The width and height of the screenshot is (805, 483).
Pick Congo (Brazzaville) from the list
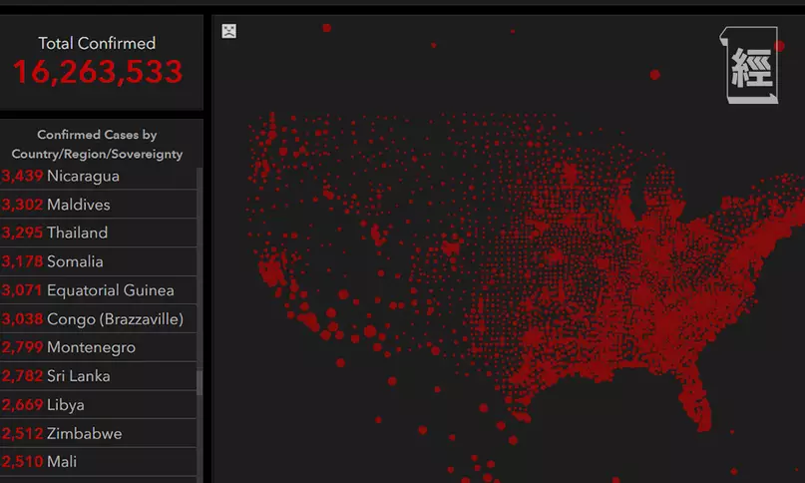click(x=98, y=319)
